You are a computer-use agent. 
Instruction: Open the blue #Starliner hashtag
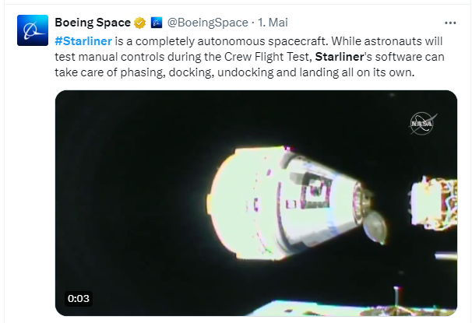point(83,40)
